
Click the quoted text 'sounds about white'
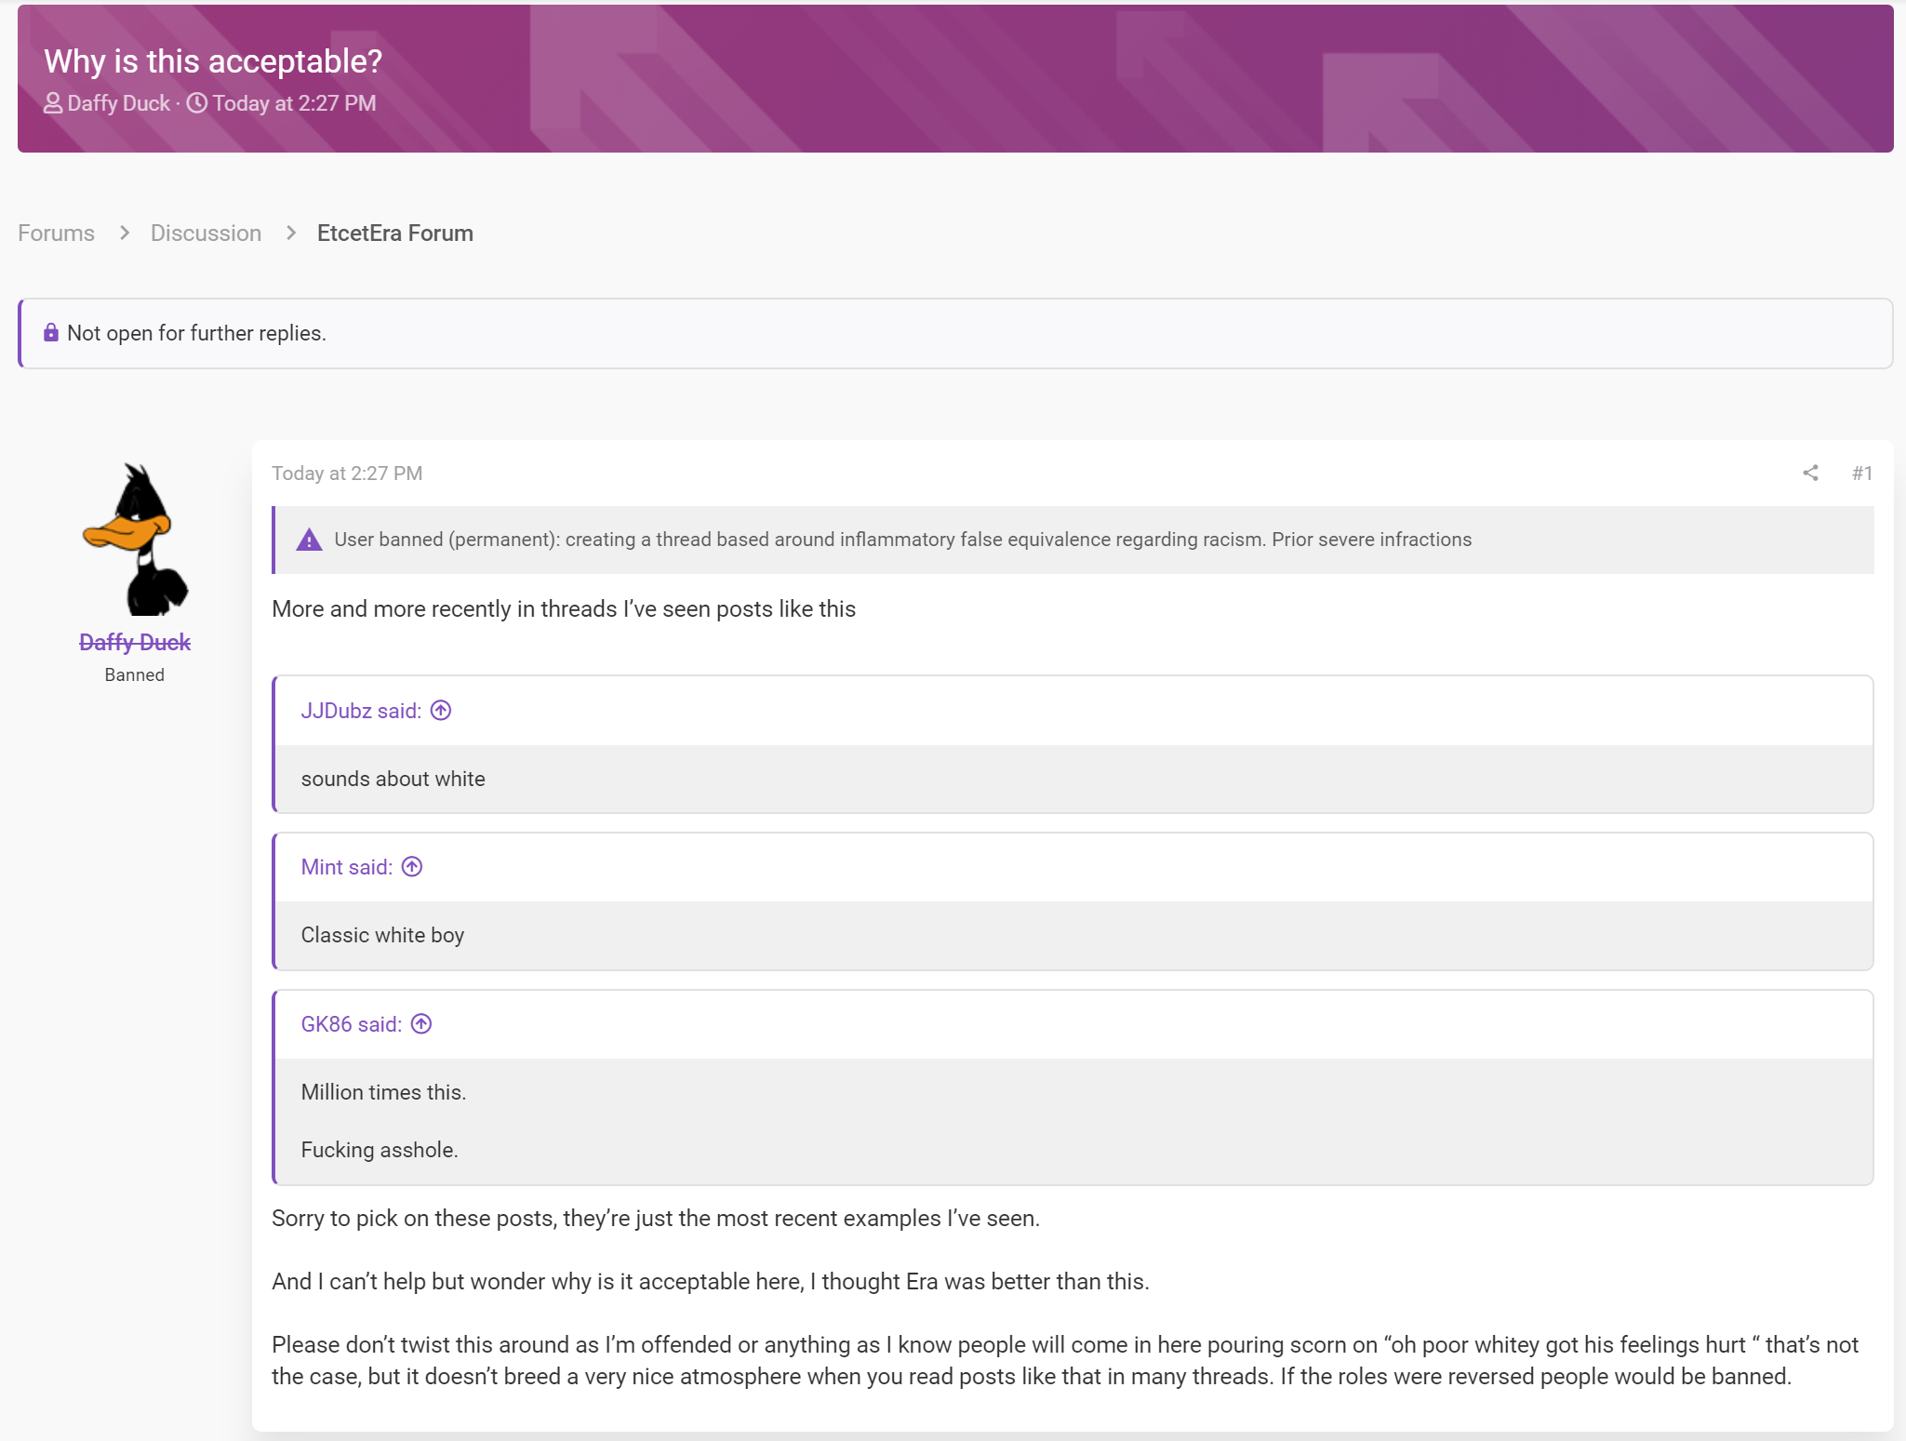393,779
